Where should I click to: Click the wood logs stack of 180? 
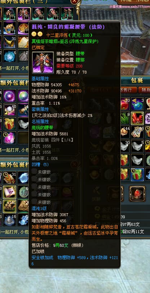[9, 206]
